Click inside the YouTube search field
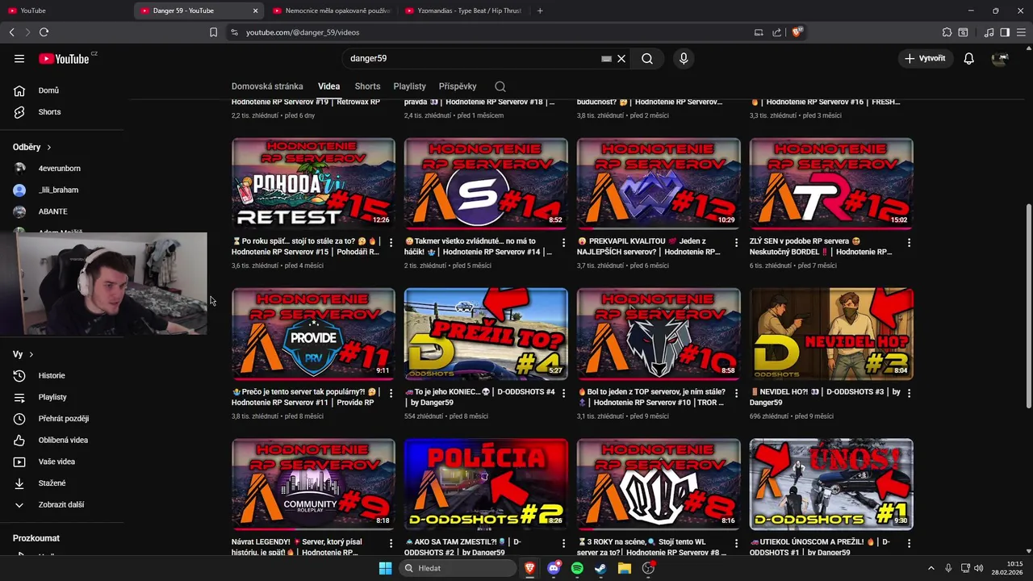This screenshot has width=1033, height=581. [x=472, y=59]
